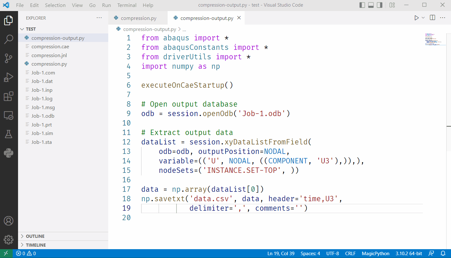Image resolution: width=451 pixels, height=258 pixels.
Task: Open the run button dropdown arrow
Action: (423, 18)
